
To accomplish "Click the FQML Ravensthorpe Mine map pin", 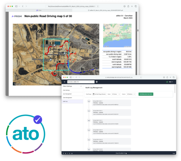I will click(65, 53).
